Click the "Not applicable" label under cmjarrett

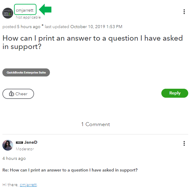point(28,17)
